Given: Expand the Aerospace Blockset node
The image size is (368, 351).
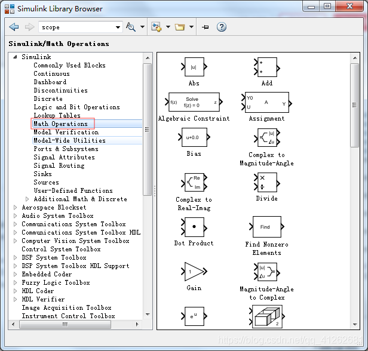Looking at the screenshot, I should (16, 208).
